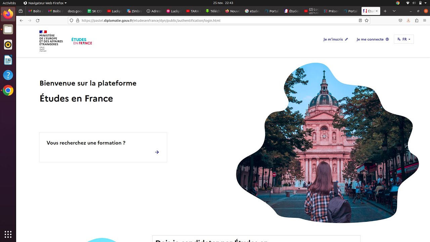Switch to the docs.goog tab
Viewport: 430px width, 242px height.
coord(75,11)
